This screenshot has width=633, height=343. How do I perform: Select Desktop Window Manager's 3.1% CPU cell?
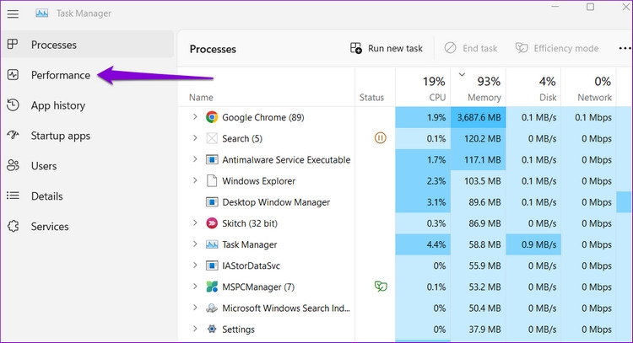(x=423, y=202)
